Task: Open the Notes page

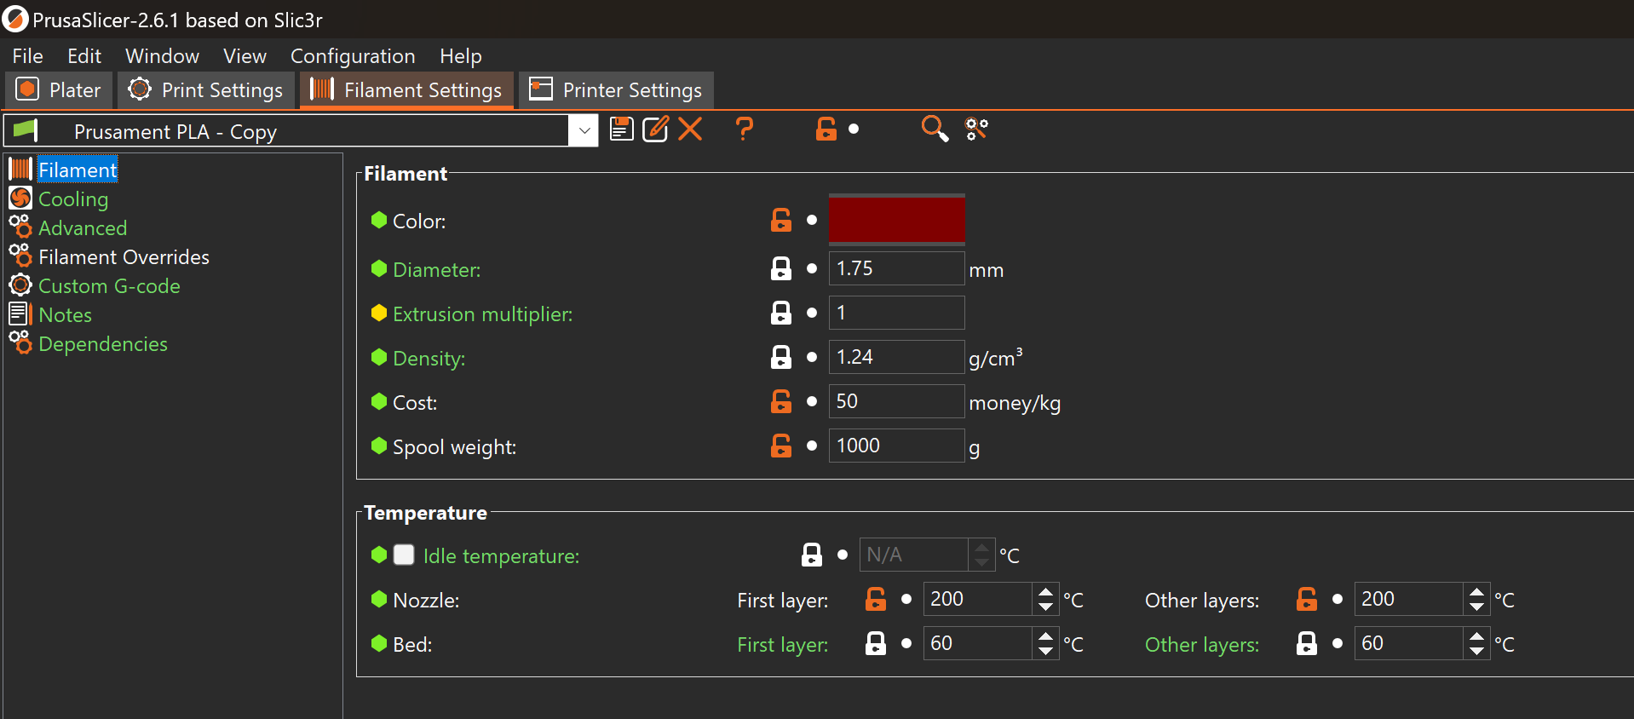Action: pyautogui.click(x=65, y=315)
